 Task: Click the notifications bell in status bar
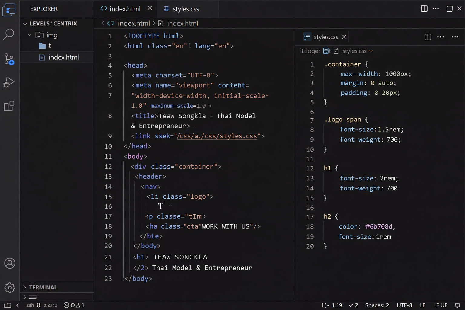click(x=457, y=305)
